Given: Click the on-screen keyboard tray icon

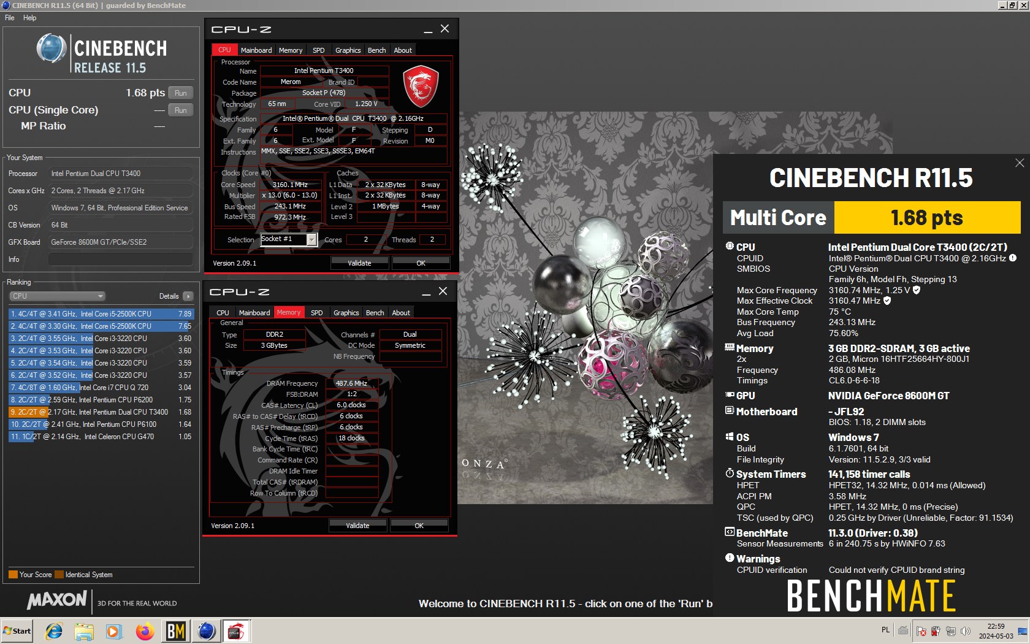Looking at the screenshot, I should point(903,631).
